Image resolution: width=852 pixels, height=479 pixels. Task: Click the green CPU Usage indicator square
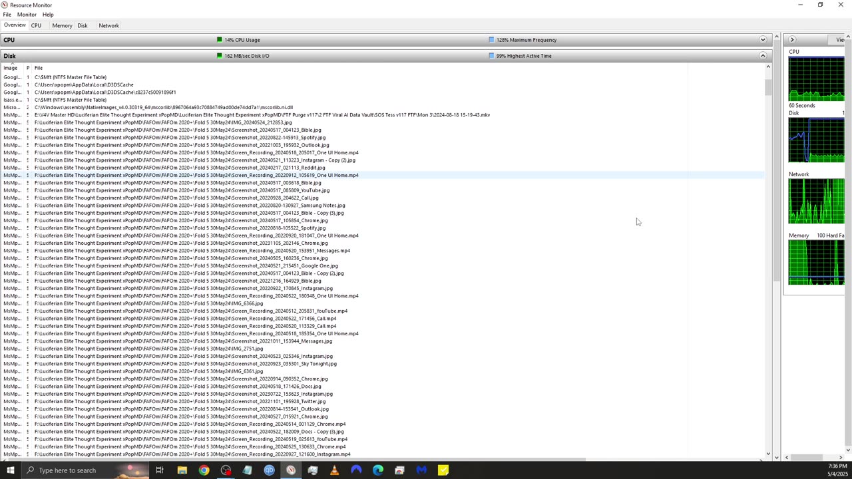click(x=220, y=40)
